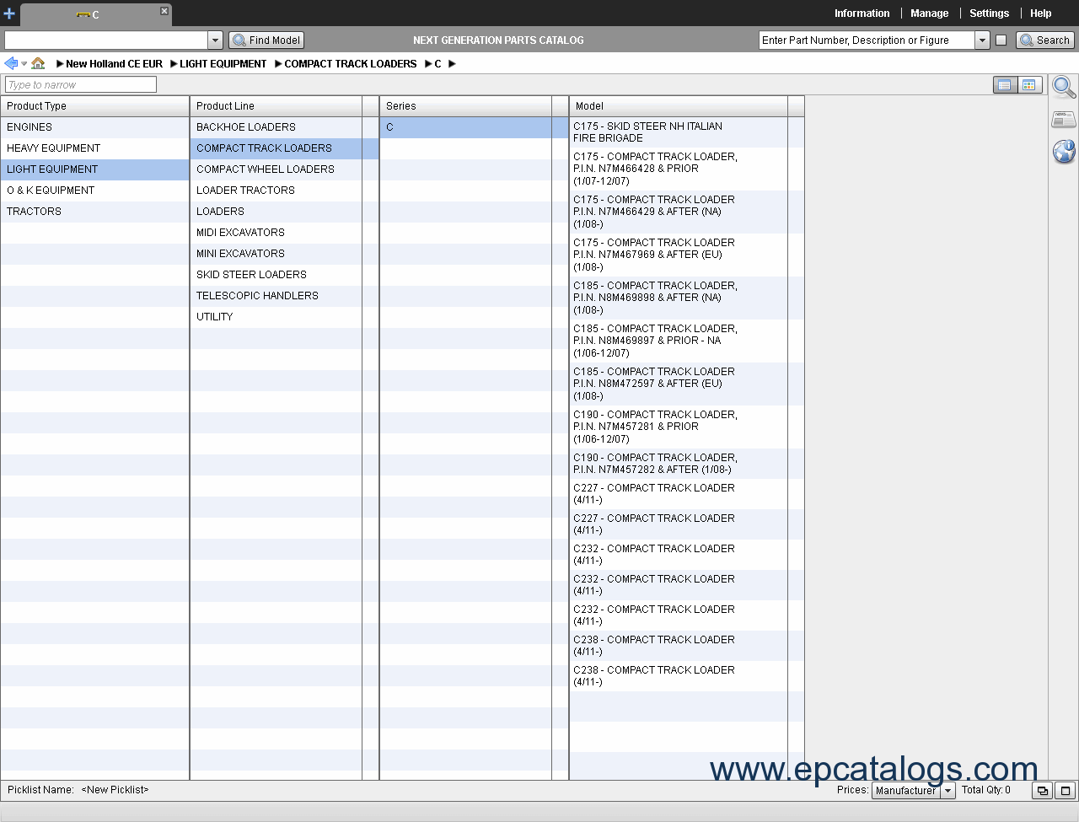This screenshot has height=822, width=1079.
Task: Select C190 model N7M457281 & PRIOR
Action: click(687, 427)
